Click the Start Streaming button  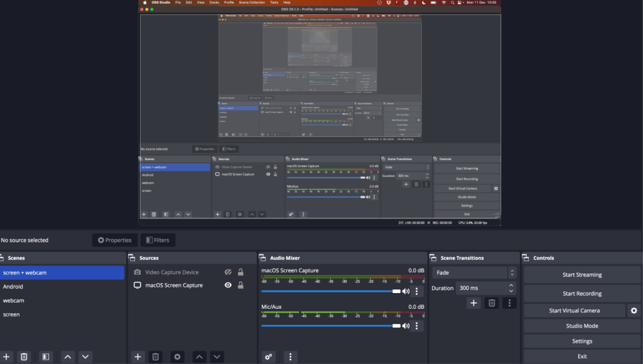[x=581, y=274]
